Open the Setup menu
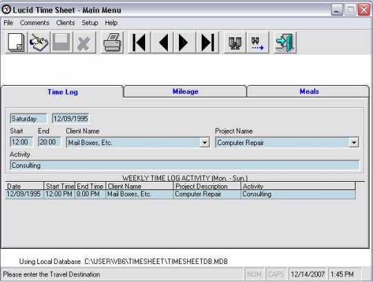This screenshot has height=282, width=373. pos(90,23)
